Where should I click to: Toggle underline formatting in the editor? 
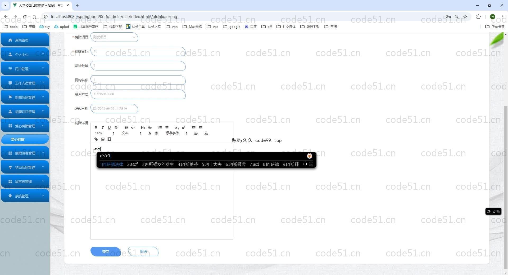[x=109, y=128]
